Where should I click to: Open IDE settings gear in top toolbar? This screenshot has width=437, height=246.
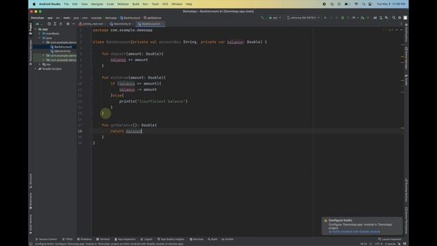(399, 18)
